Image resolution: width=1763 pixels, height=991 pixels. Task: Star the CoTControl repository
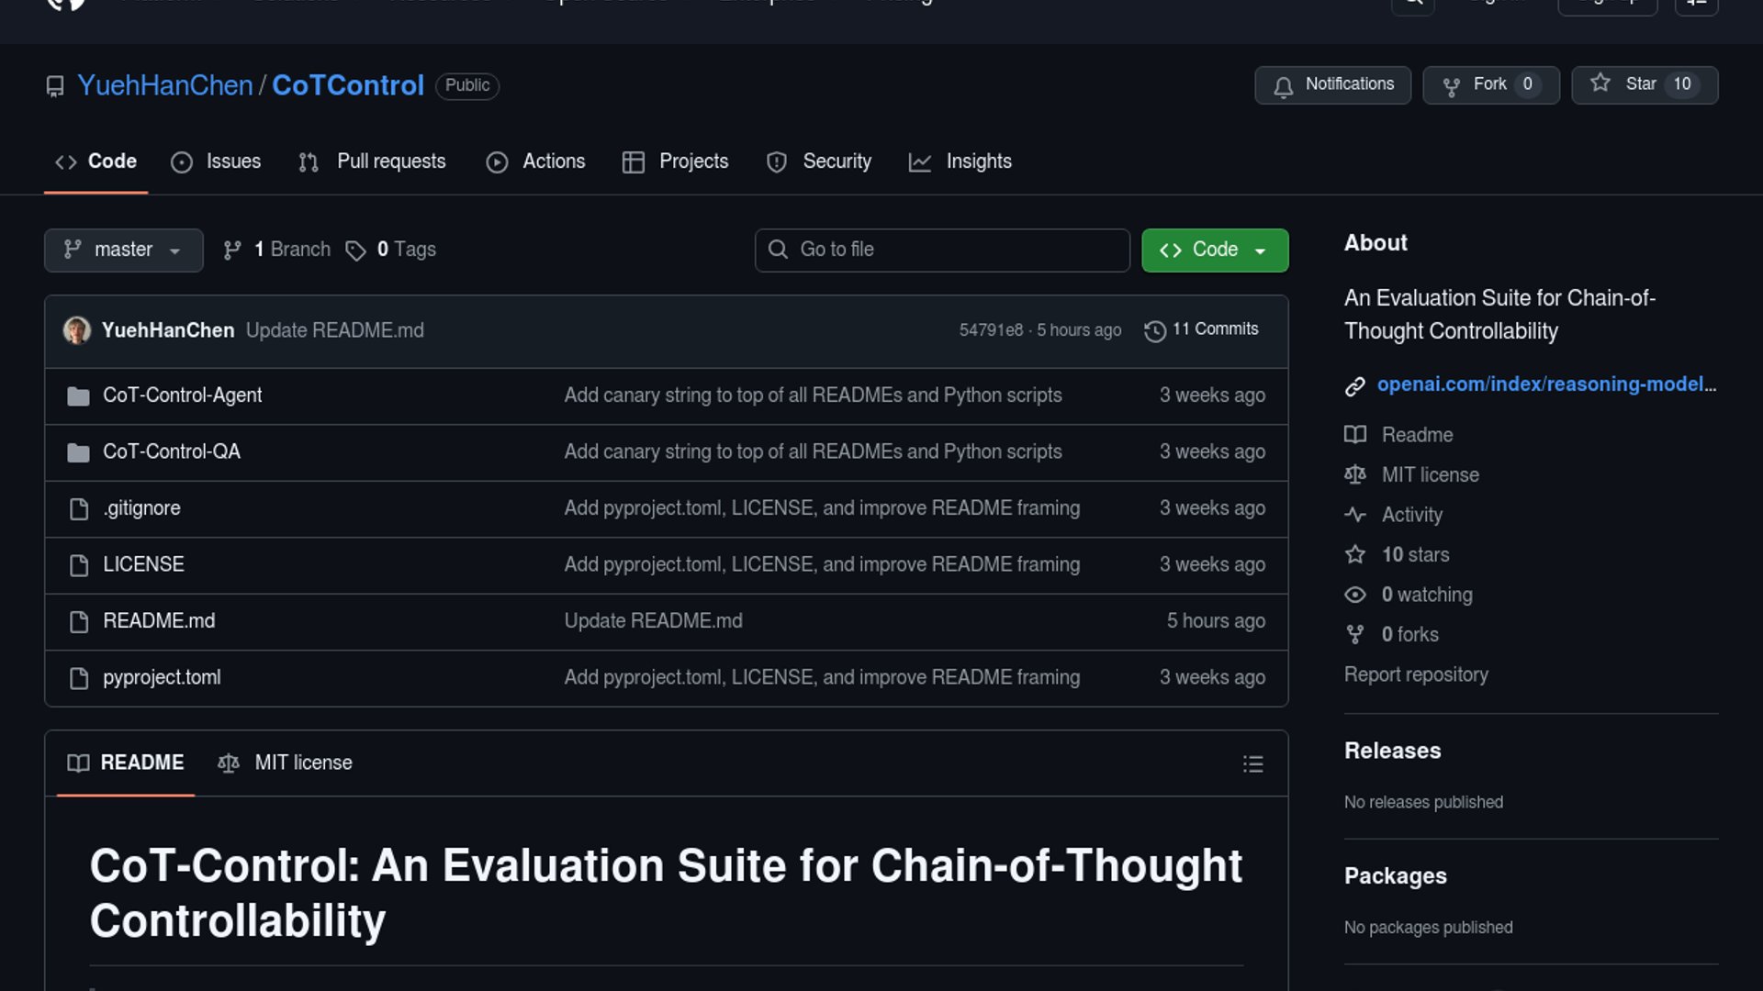[x=1644, y=84]
